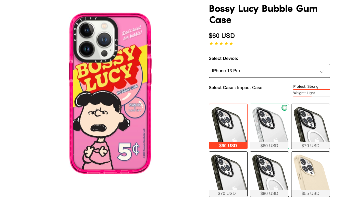The width and height of the screenshot is (355, 198).
Task: Click the dropdown chevron beside iPhone 13 Pro
Action: point(322,72)
